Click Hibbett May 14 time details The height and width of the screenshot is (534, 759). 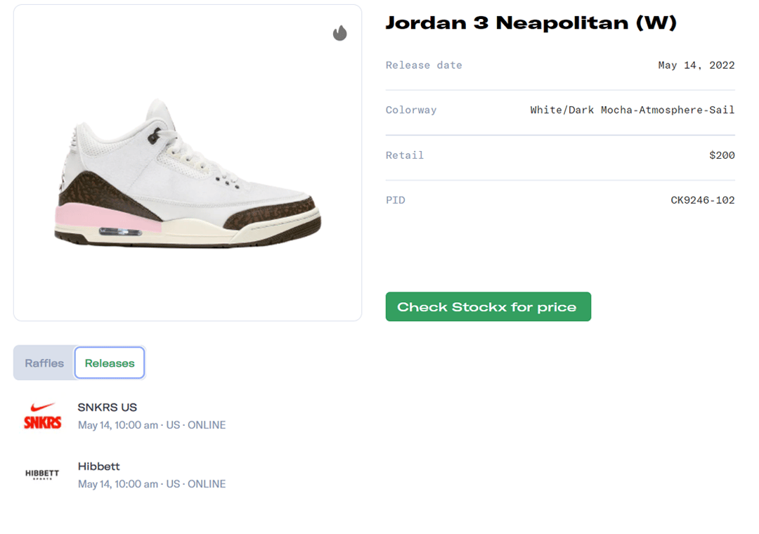152,484
